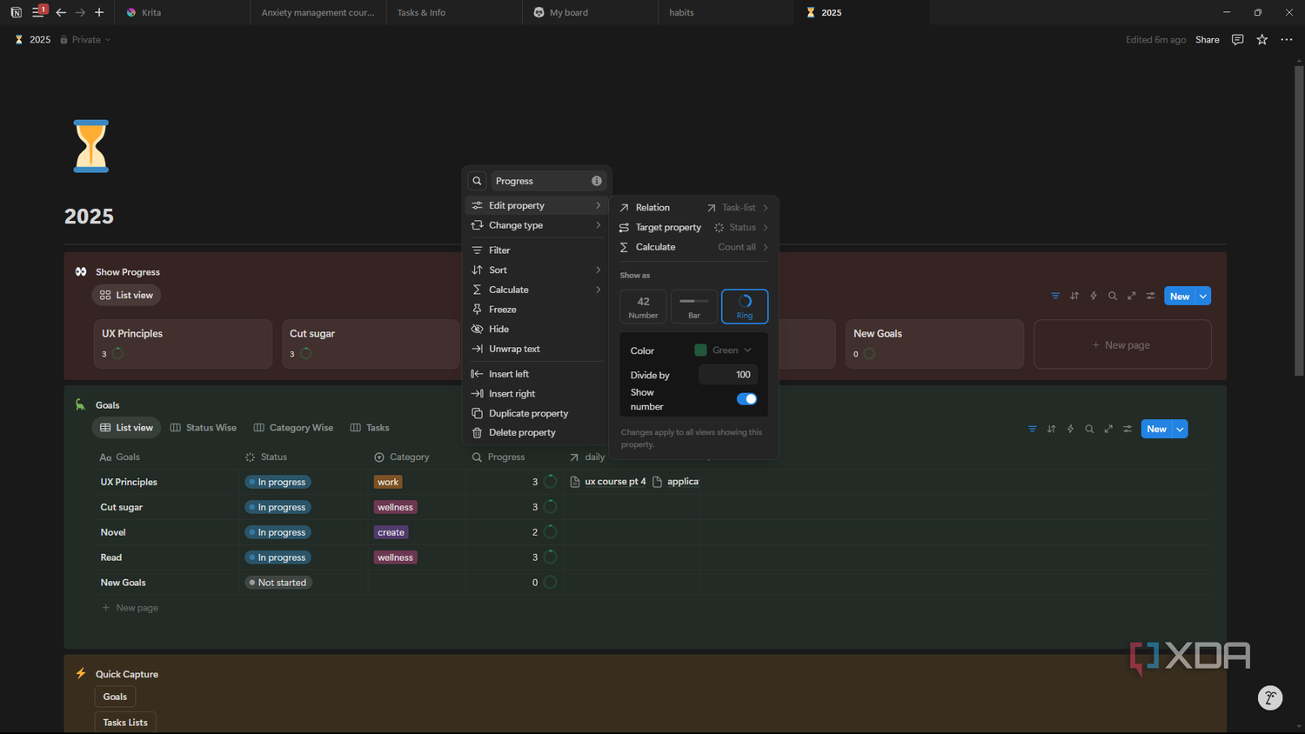Image resolution: width=1305 pixels, height=734 pixels.
Task: Star this page as favorite
Action: (1262, 39)
